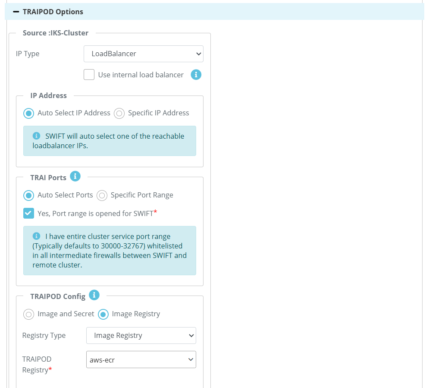Click the TRAIPOD Registry label text
This screenshot has width=429, height=388.
[37, 364]
